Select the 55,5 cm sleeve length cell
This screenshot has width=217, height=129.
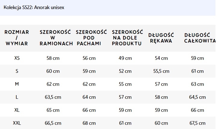[x=161, y=71]
